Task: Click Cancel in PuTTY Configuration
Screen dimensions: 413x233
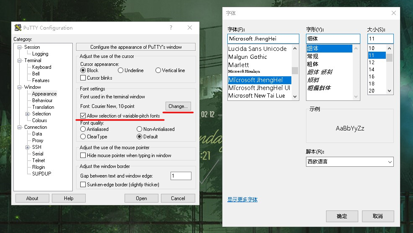Action: [x=178, y=198]
